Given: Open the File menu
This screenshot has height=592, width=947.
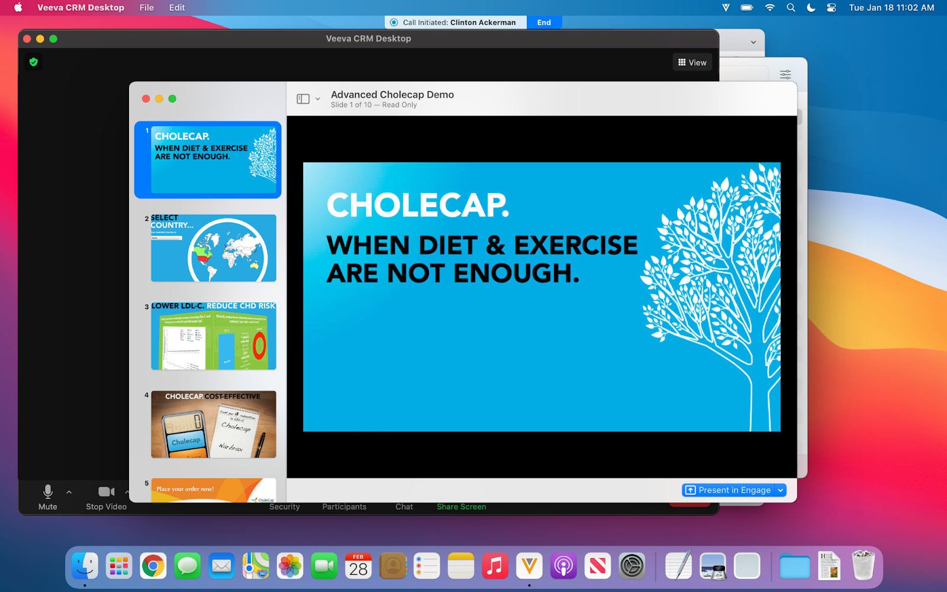Looking at the screenshot, I should (146, 8).
